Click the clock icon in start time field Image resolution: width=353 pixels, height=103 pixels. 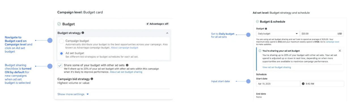pyautogui.click(x=303, y=84)
